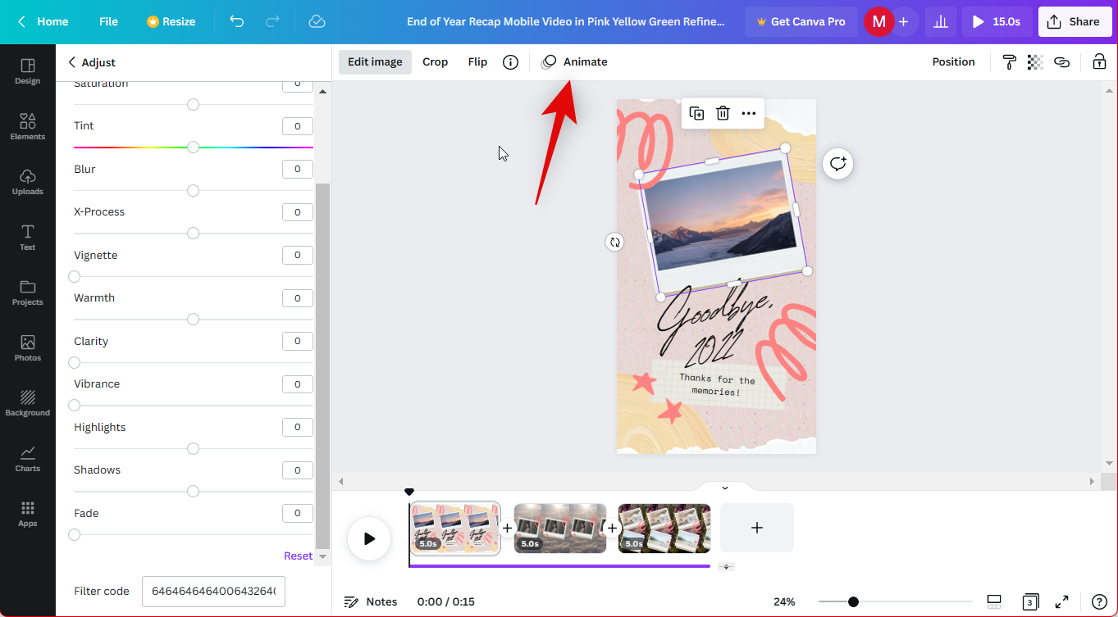Go back from Adjust panel
The image size is (1118, 617).
71,62
